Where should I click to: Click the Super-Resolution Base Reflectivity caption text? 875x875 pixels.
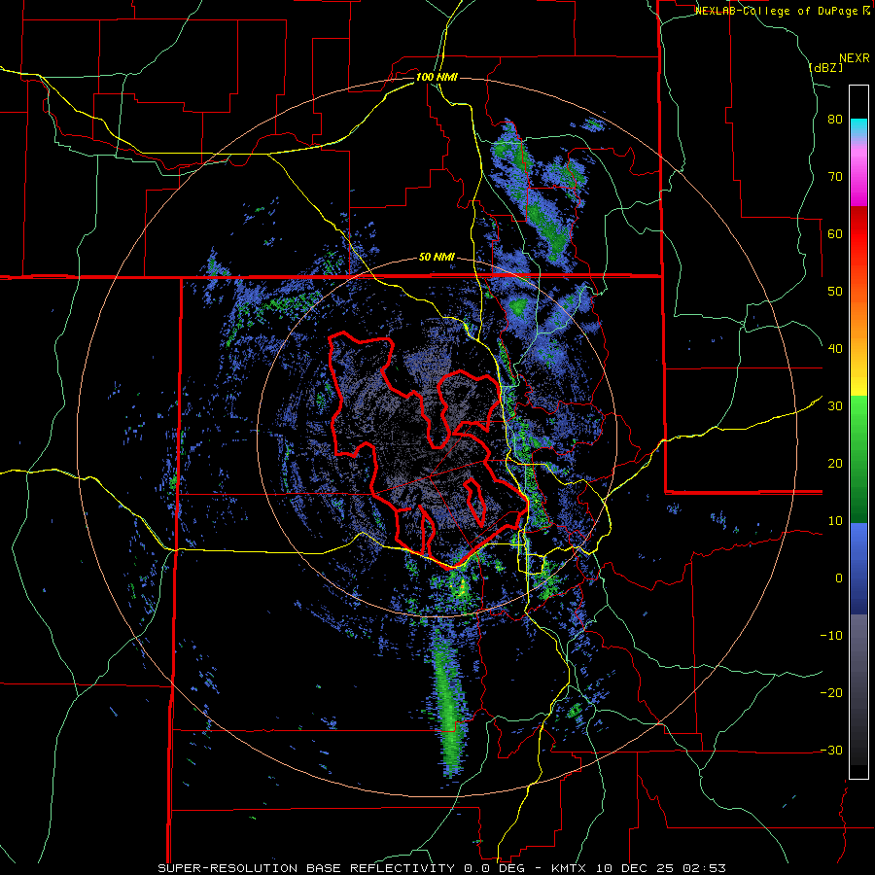pos(305,868)
